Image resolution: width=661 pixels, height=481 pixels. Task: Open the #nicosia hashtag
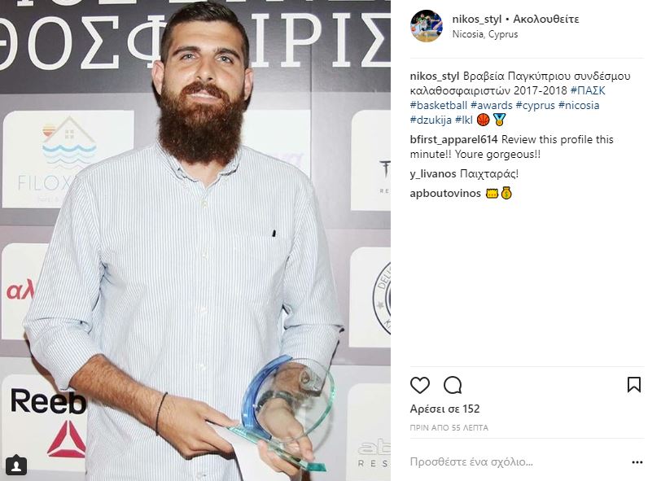click(579, 105)
